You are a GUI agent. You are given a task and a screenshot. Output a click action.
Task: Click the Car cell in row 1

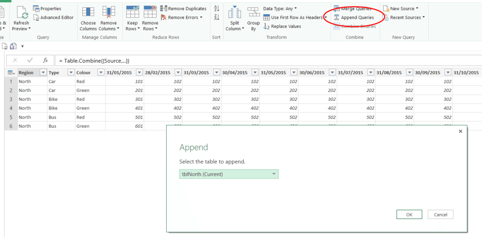coord(61,82)
